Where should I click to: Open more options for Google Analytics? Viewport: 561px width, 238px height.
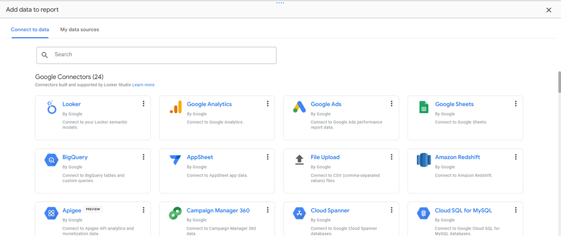pos(267,104)
